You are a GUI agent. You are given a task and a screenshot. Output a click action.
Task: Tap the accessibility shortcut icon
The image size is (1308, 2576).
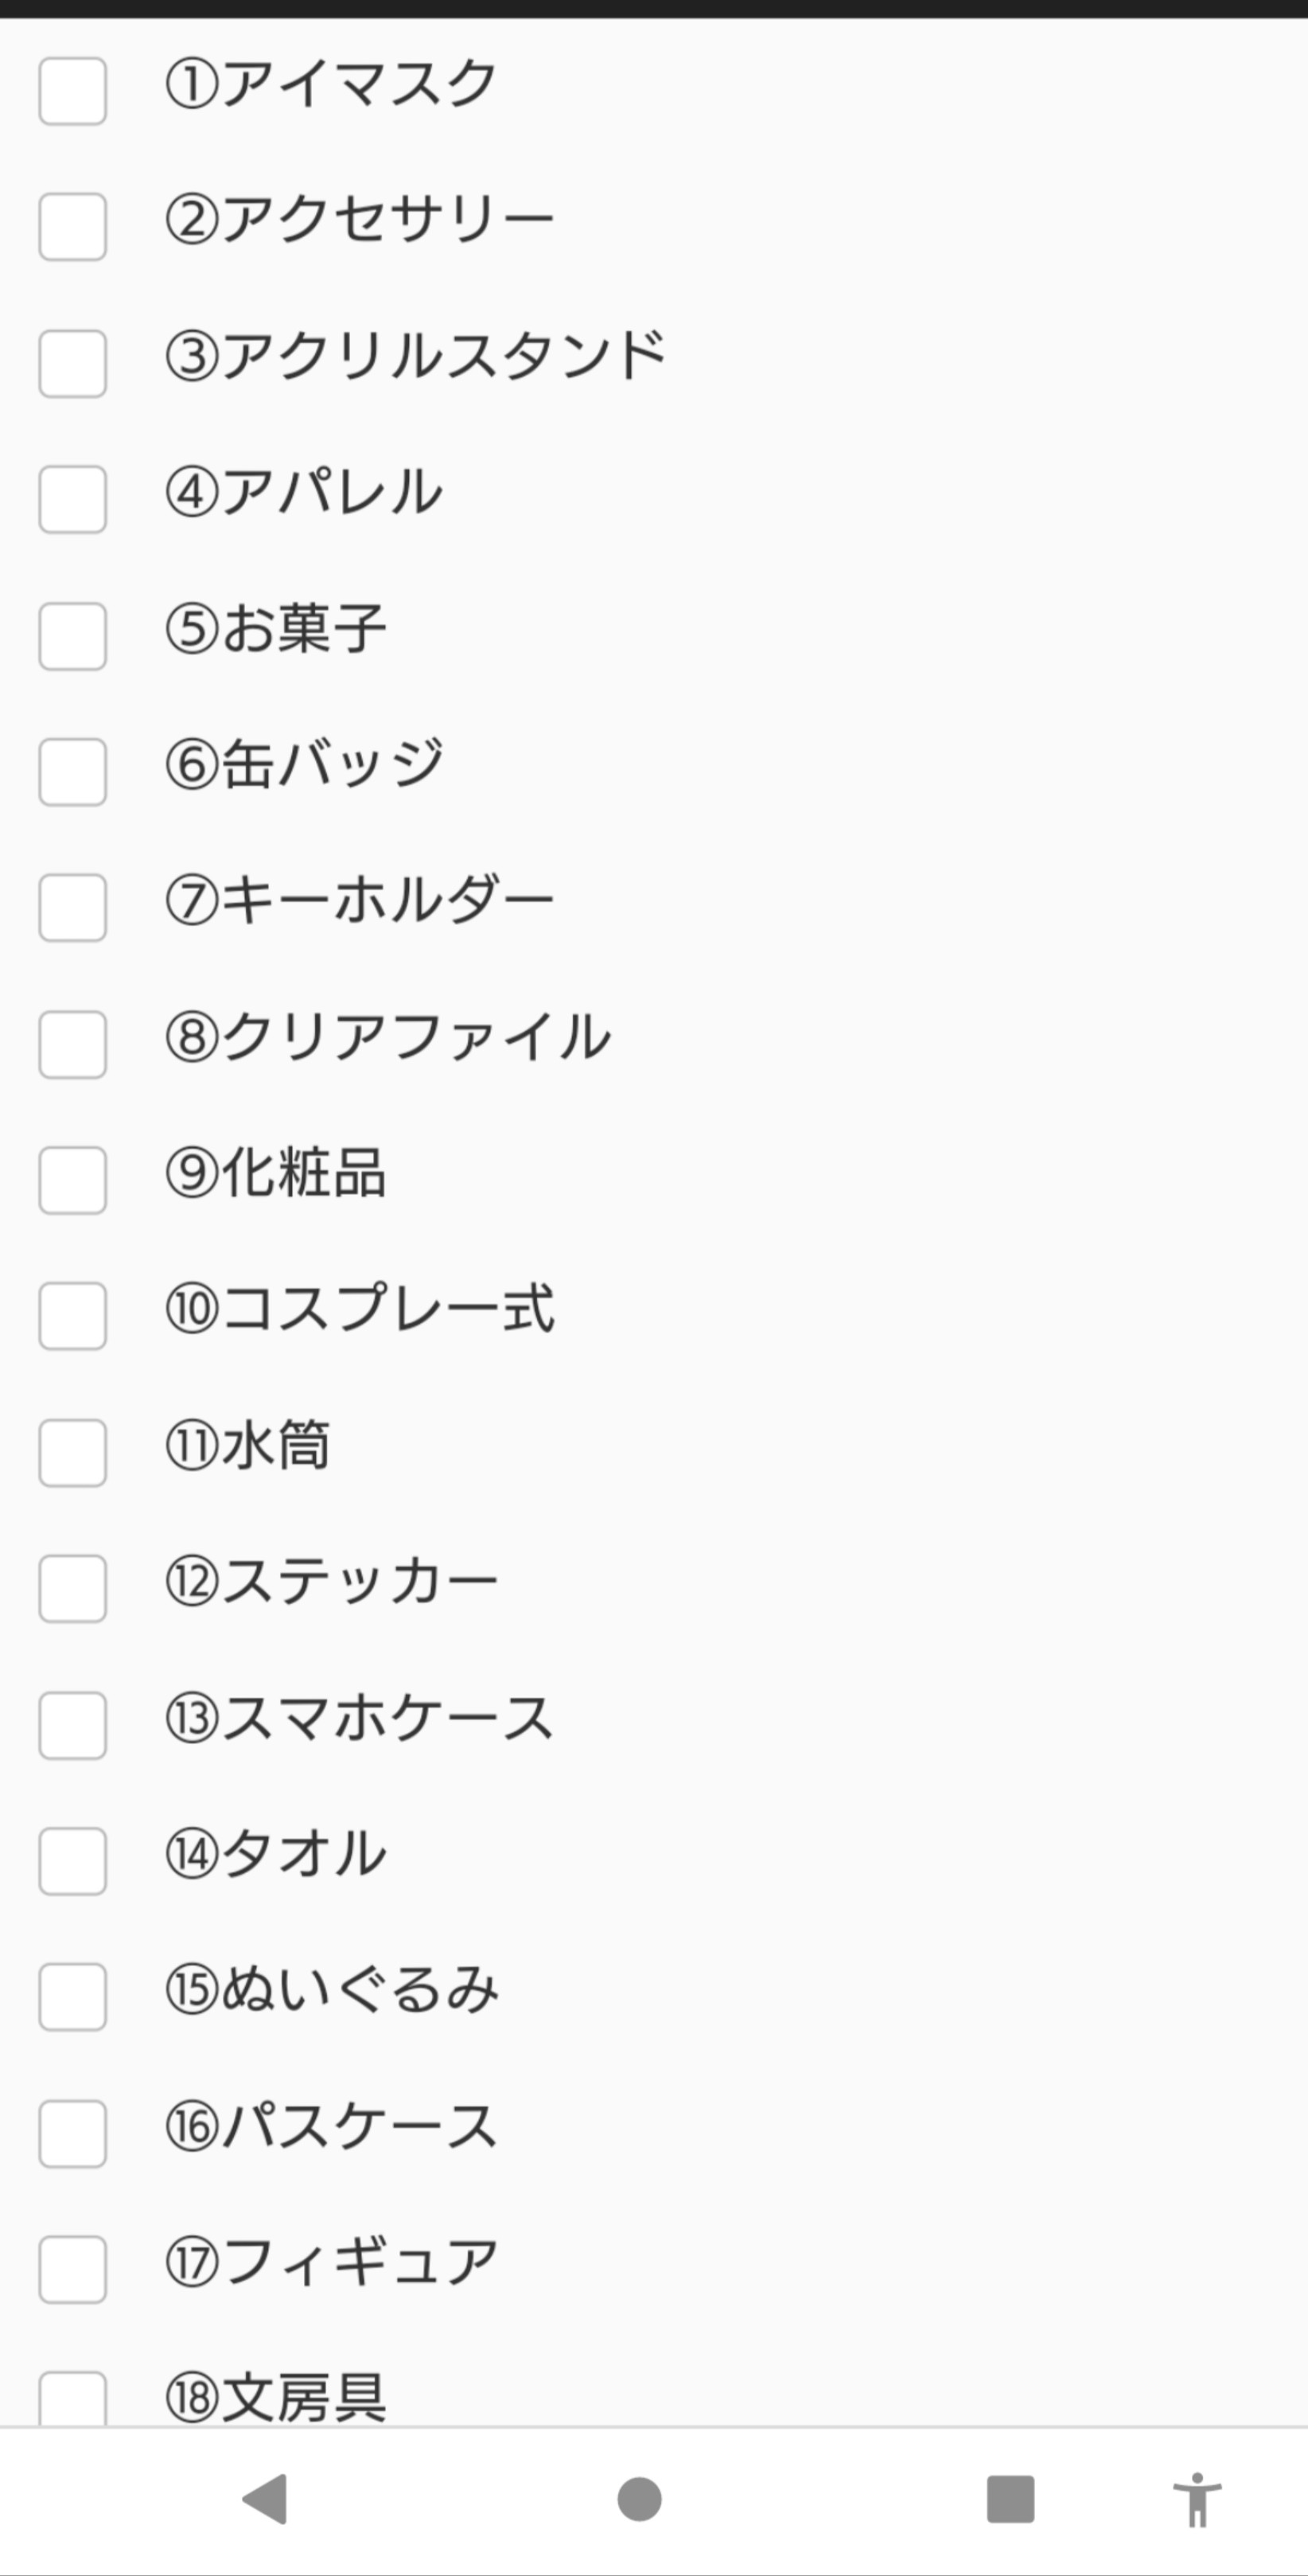tap(1196, 2499)
